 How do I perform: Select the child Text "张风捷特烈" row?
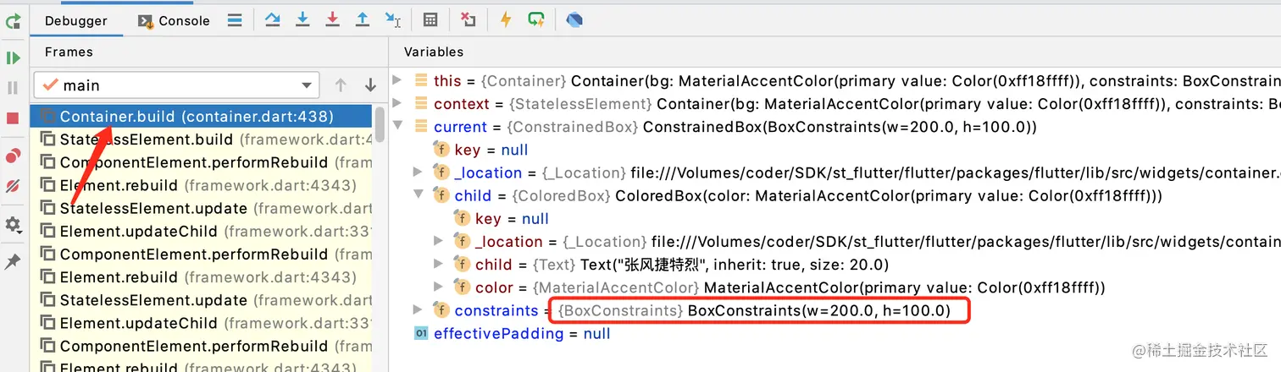pos(835,265)
